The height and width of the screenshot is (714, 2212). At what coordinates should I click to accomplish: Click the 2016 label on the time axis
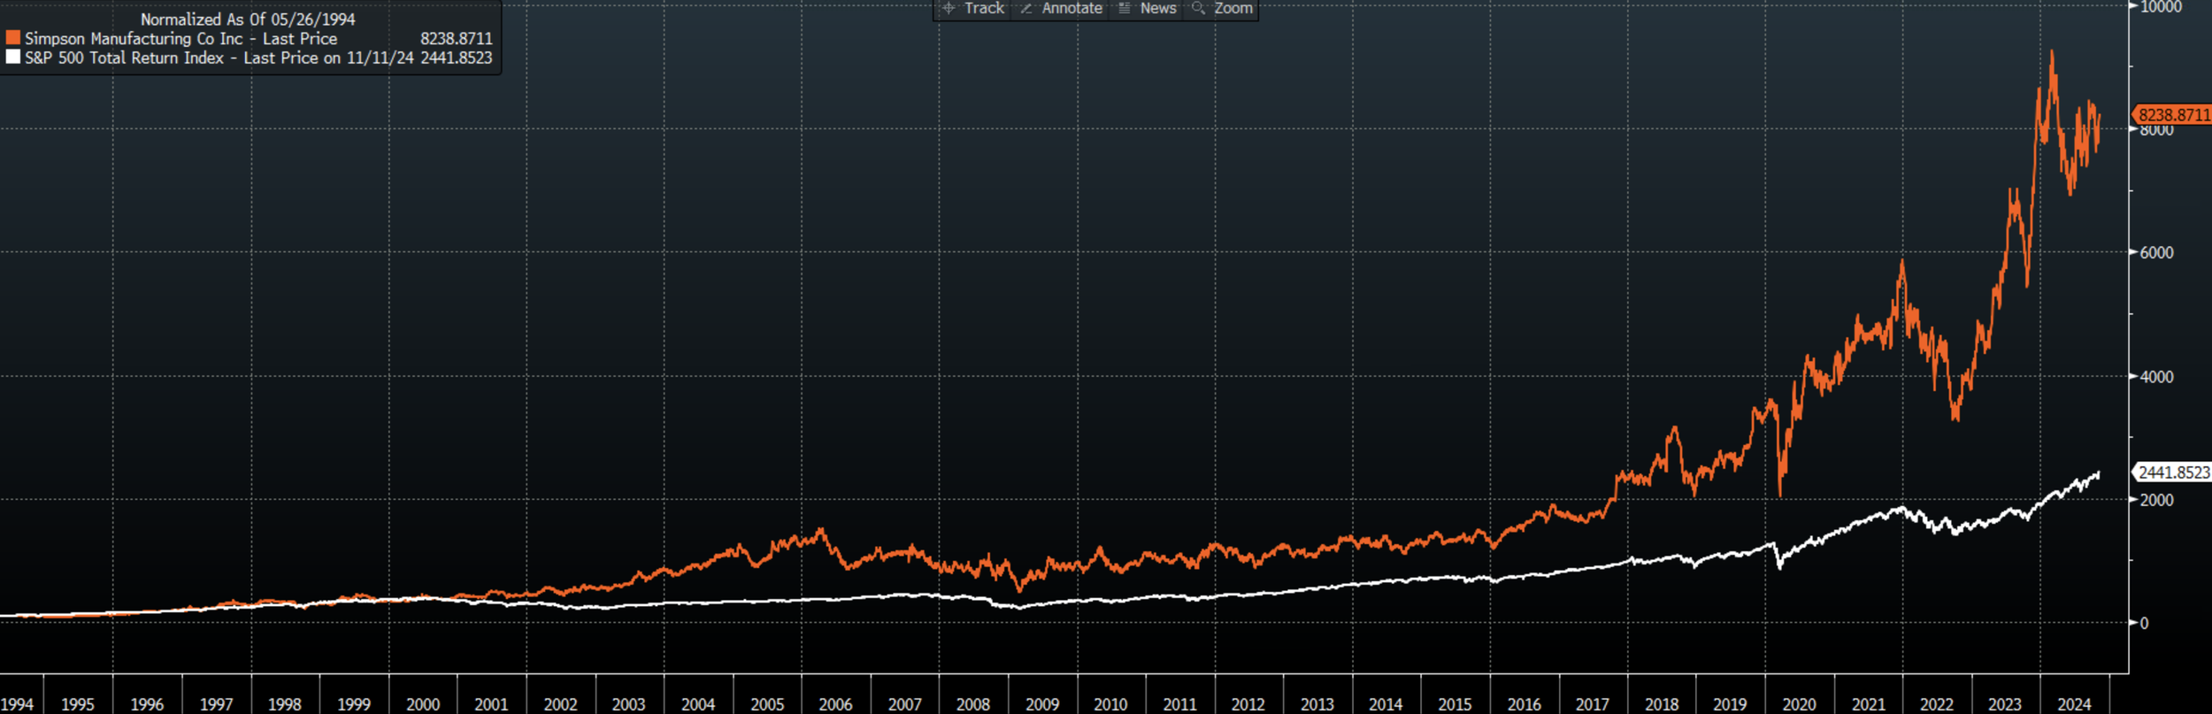pyautogui.click(x=1524, y=704)
